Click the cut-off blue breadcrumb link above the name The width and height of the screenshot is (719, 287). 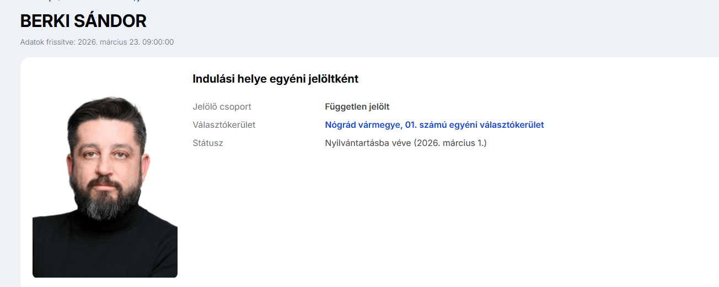83,1
